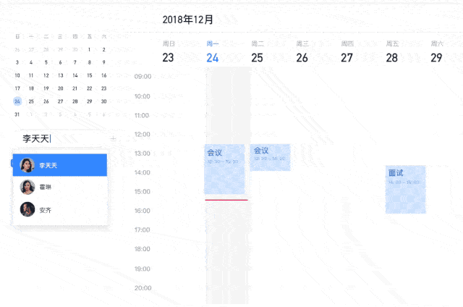Click the 15:00 time label
463x307 pixels.
(143, 192)
